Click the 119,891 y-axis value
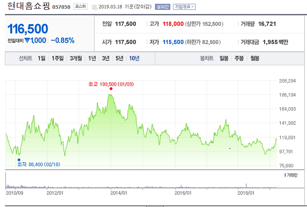 pyautogui.click(x=287, y=138)
